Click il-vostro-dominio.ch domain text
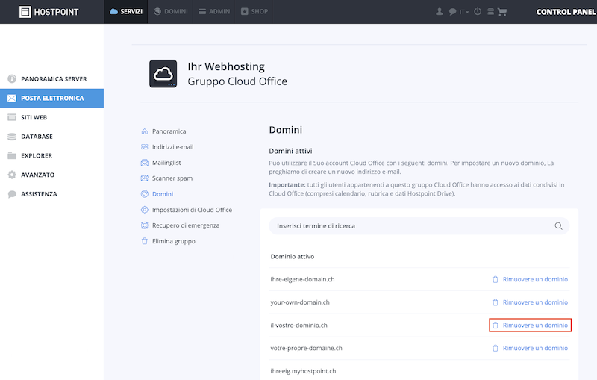 [x=299, y=326]
